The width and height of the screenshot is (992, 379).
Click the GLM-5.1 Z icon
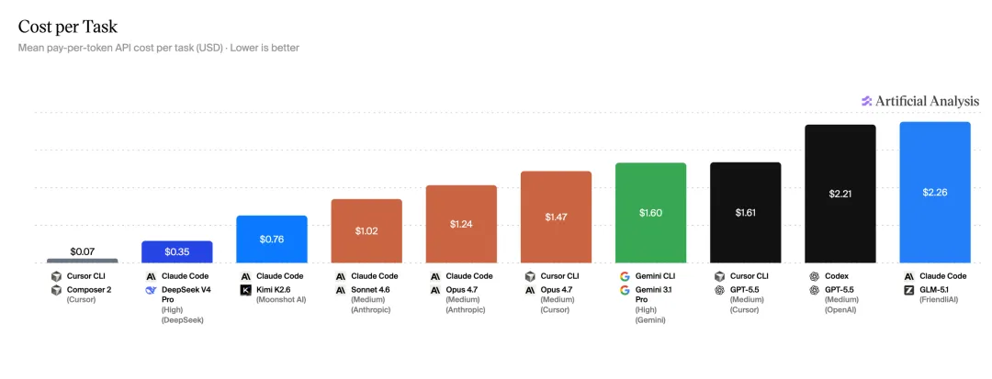909,290
